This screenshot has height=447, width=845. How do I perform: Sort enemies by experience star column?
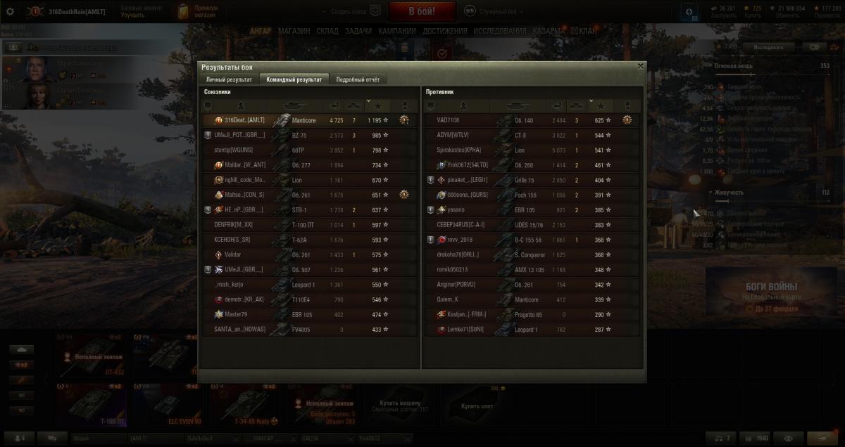pos(601,105)
